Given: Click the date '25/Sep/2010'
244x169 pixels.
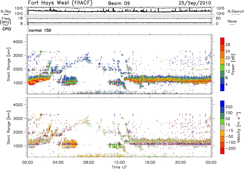Looking at the screenshot, I should (195, 3).
